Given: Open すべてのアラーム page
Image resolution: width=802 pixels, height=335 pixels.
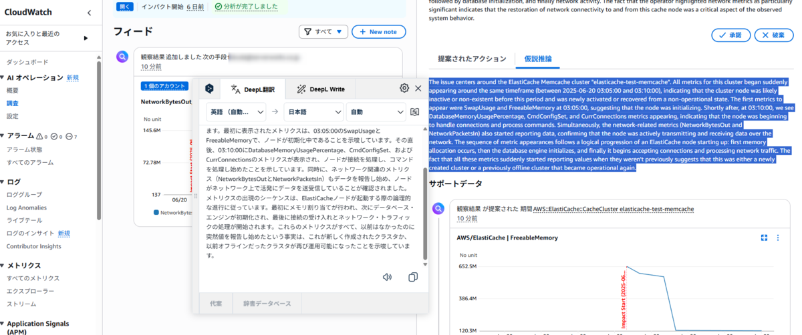Looking at the screenshot, I should click(x=29, y=162).
